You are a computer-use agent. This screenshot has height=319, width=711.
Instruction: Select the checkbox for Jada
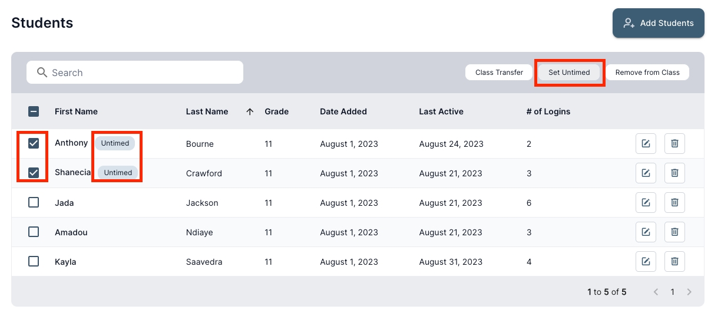(34, 202)
